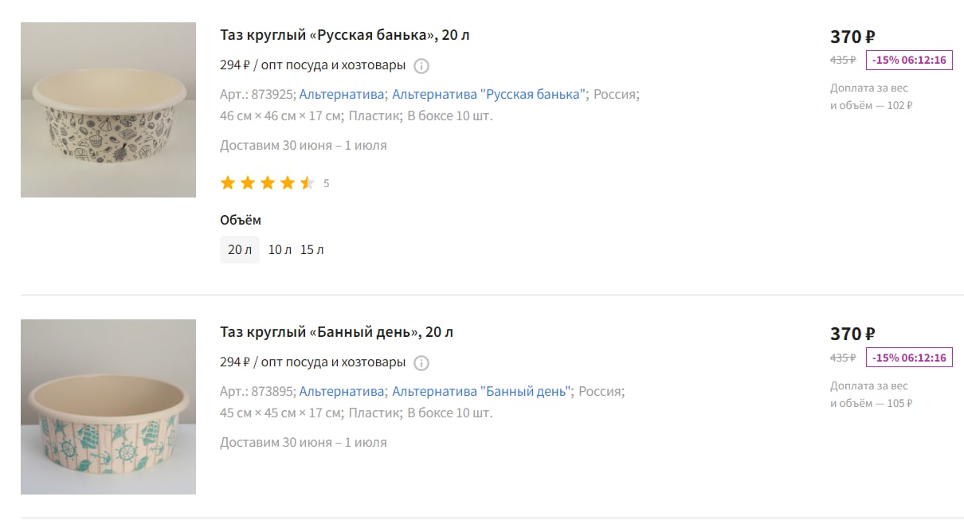Click second product's Альтернатива brand link
Screen dimensions: 964x528
point(342,391)
